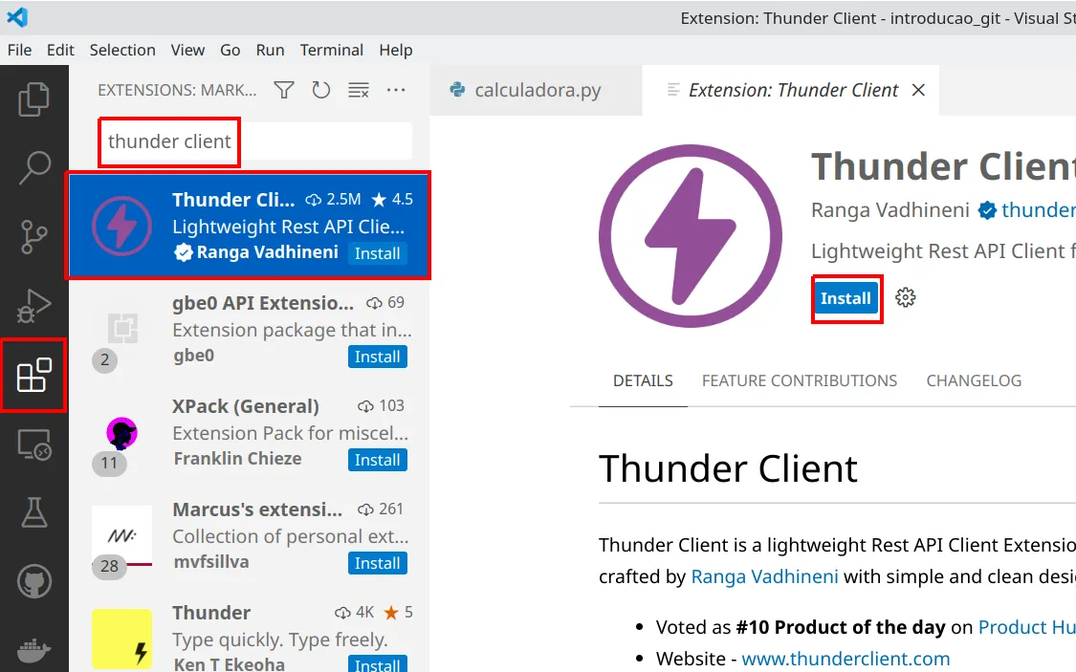Install Thunder Client from the list
Image resolution: width=1076 pixels, height=672 pixels.
click(377, 253)
